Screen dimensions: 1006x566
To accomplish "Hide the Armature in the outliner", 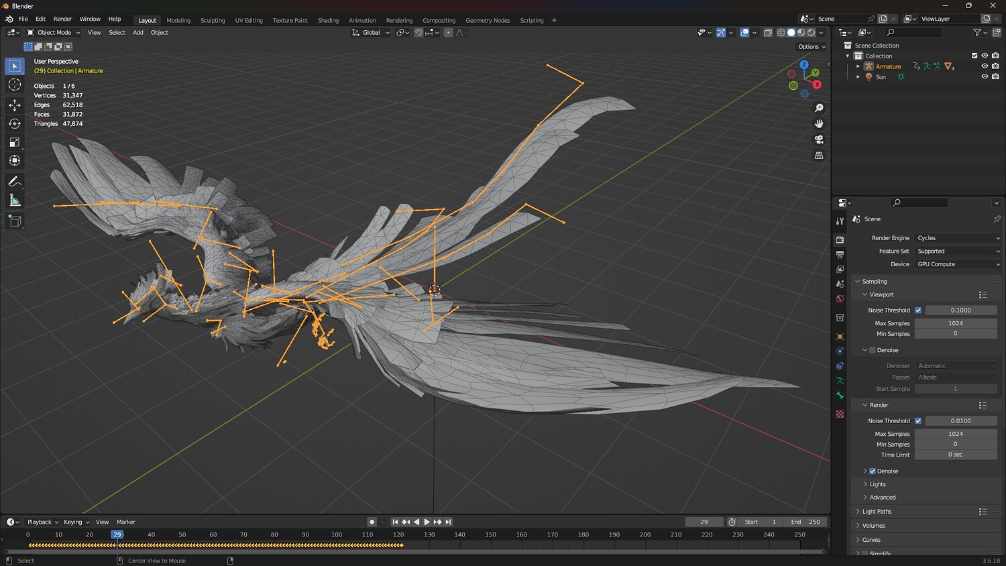I will click(985, 66).
